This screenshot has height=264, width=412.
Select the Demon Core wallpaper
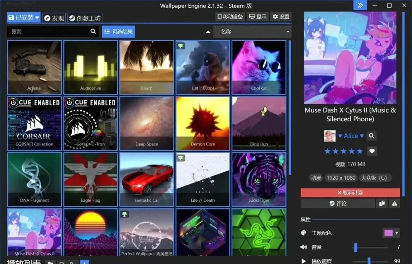(x=203, y=123)
